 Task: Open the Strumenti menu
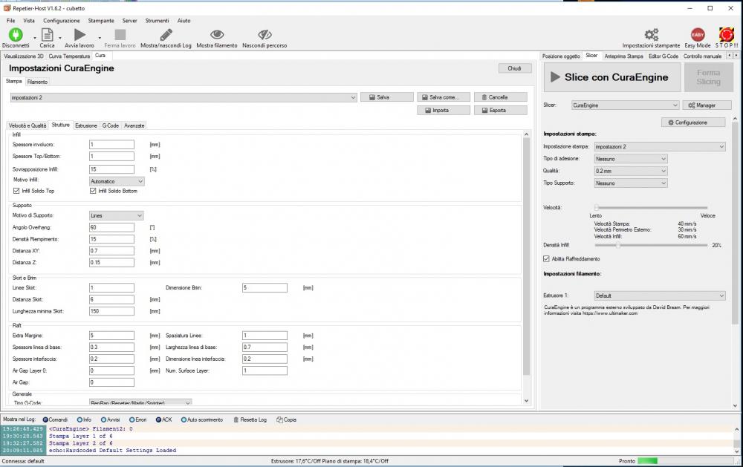coord(157,20)
